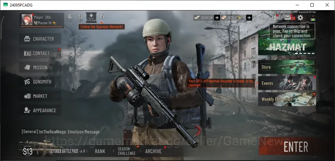Claim the 20% off Hazmat Voucher notice
Viewport: 335px width, 161px height.
coord(221,83)
